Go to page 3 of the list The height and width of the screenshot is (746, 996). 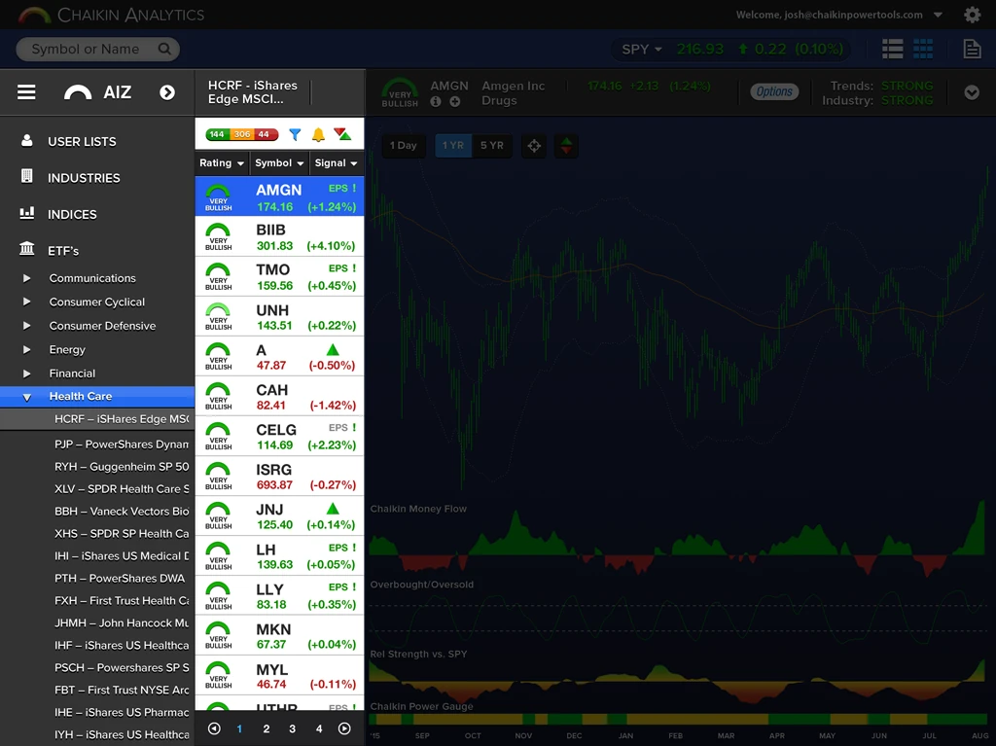tap(292, 728)
